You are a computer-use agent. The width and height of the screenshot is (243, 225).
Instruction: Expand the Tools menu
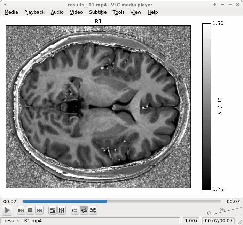pos(118,12)
